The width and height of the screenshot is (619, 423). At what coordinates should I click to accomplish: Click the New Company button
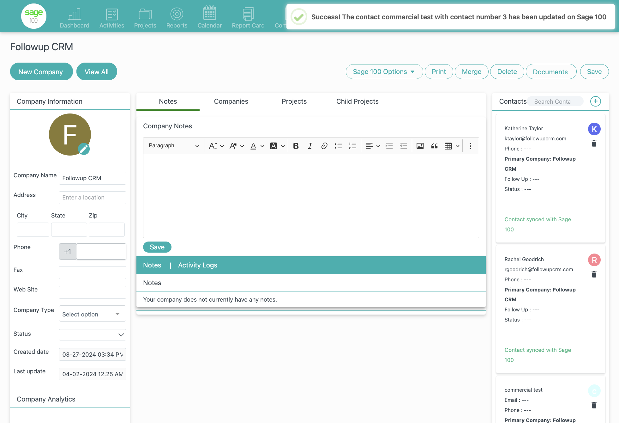click(x=41, y=71)
